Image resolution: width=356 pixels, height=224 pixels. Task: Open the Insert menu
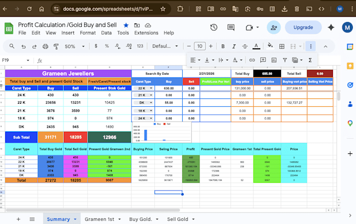tap(68, 33)
